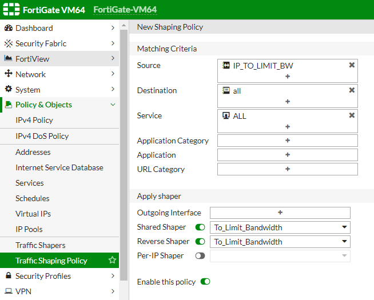Image resolution: width=374 pixels, height=300 pixels.
Task: Expand the FortiView chevron
Action: coord(113,58)
